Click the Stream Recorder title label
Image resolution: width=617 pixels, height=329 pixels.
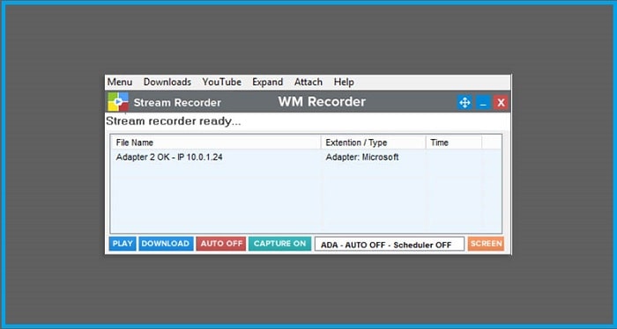coord(177,102)
